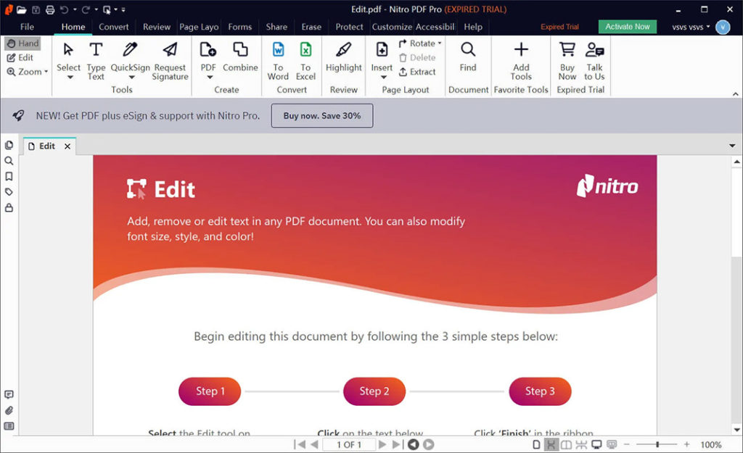Switch to the Convert ribbon tab
This screenshot has height=453, width=743.
coord(113,27)
